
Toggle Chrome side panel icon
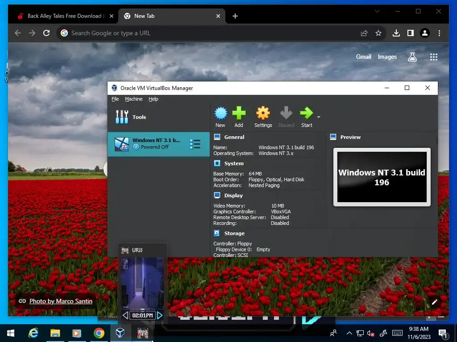[x=411, y=33]
